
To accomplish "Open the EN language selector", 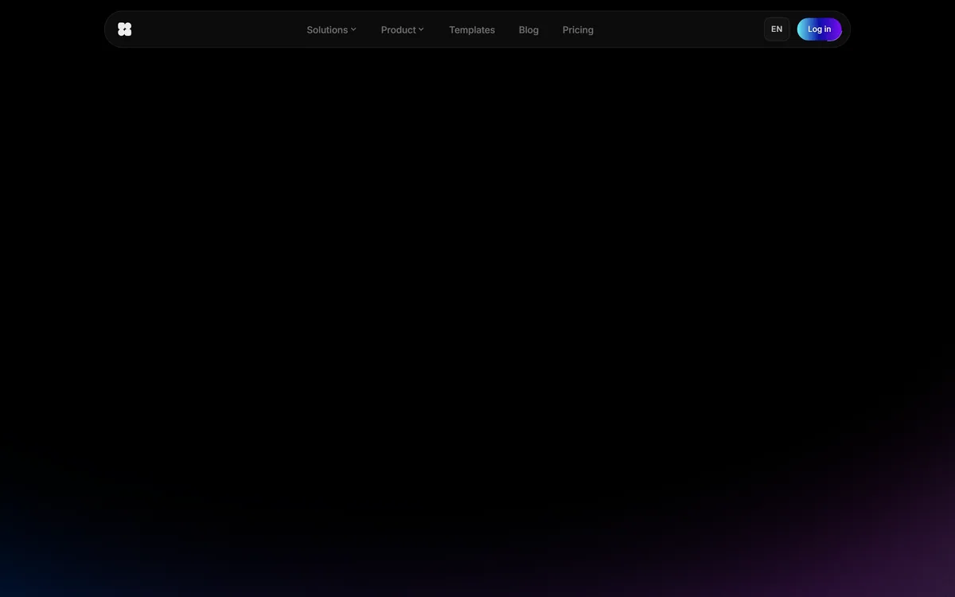I will [777, 29].
